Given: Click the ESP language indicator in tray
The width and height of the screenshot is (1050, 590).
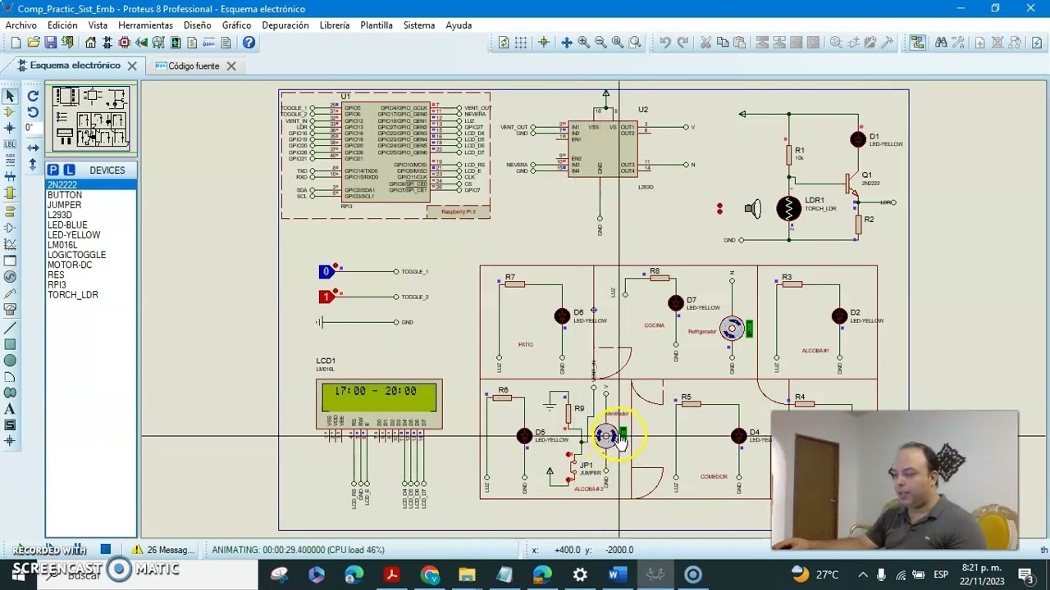Looking at the screenshot, I should (942, 574).
